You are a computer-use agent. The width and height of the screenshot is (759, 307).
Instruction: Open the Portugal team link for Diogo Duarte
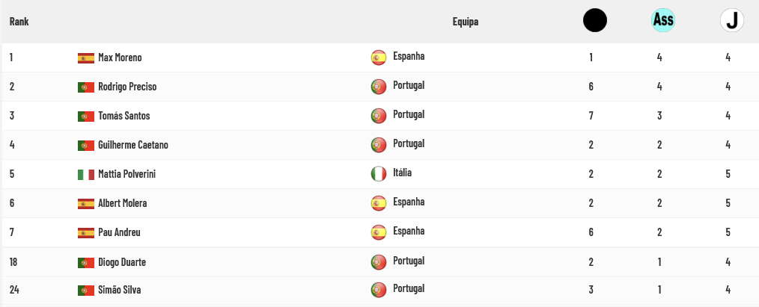pos(409,261)
